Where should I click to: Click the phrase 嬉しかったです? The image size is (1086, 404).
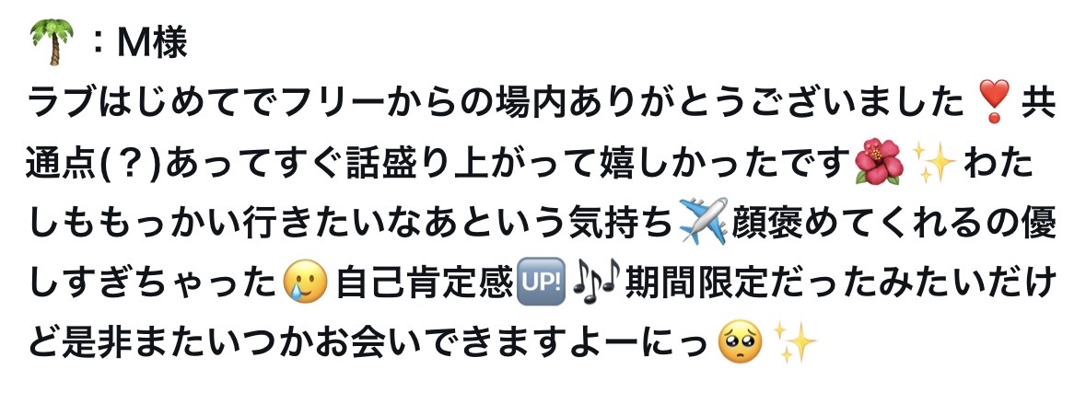(x=725, y=163)
